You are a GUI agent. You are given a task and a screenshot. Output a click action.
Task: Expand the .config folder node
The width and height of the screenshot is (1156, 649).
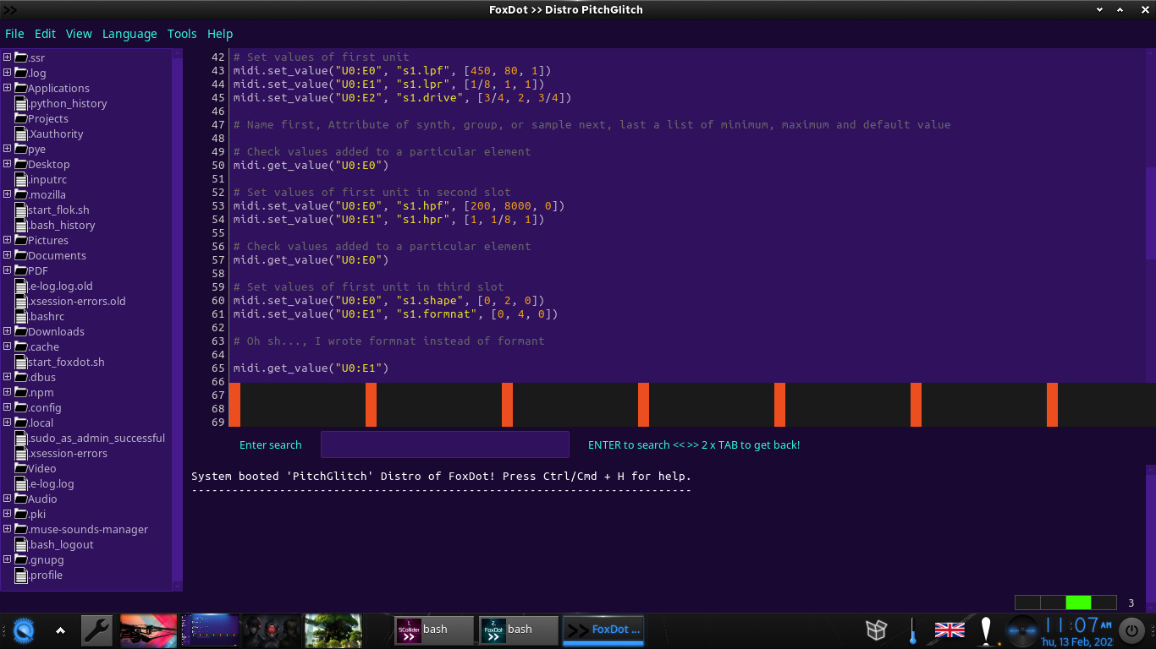click(7, 407)
